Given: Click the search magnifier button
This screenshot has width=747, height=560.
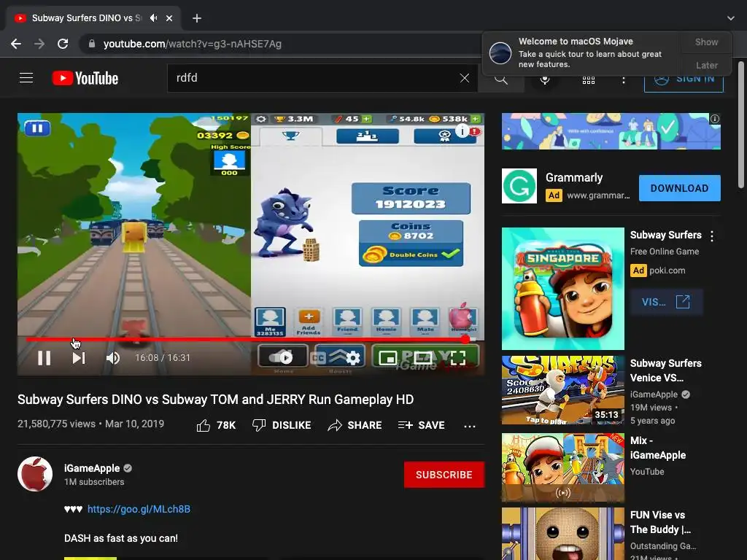Looking at the screenshot, I should point(500,79).
